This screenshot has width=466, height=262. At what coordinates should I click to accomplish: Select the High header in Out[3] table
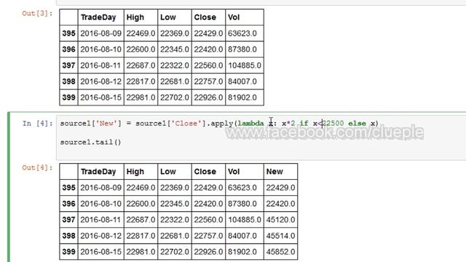pos(135,17)
